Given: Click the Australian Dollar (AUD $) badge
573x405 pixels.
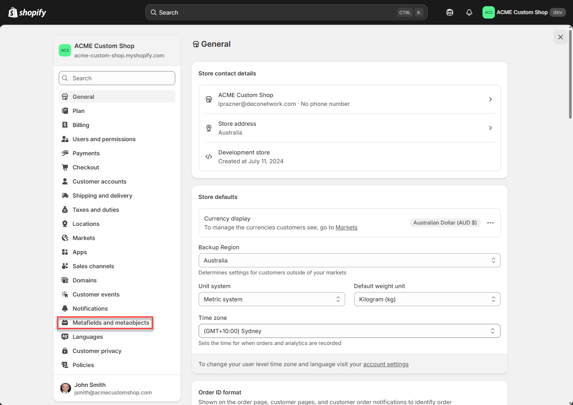Looking at the screenshot, I should click(x=445, y=223).
